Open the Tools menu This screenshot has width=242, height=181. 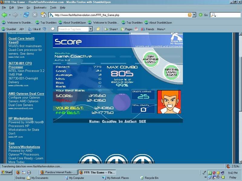(53, 7)
